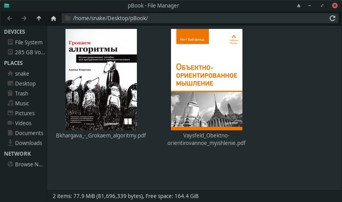The image size is (342, 202).
Task: Click the Videos camera icon in sidebar
Action: click(x=10, y=123)
